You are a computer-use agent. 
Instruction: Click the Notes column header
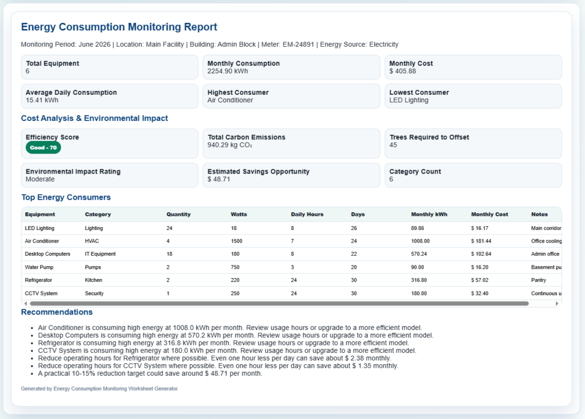pyautogui.click(x=539, y=214)
